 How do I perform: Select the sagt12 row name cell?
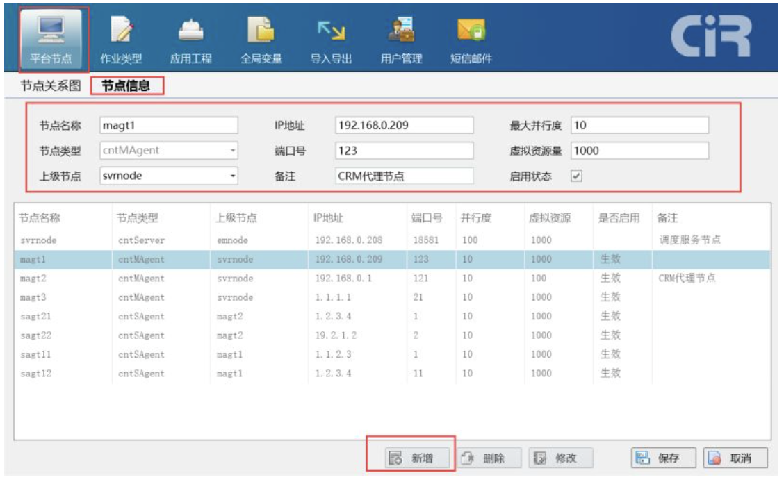pos(35,373)
